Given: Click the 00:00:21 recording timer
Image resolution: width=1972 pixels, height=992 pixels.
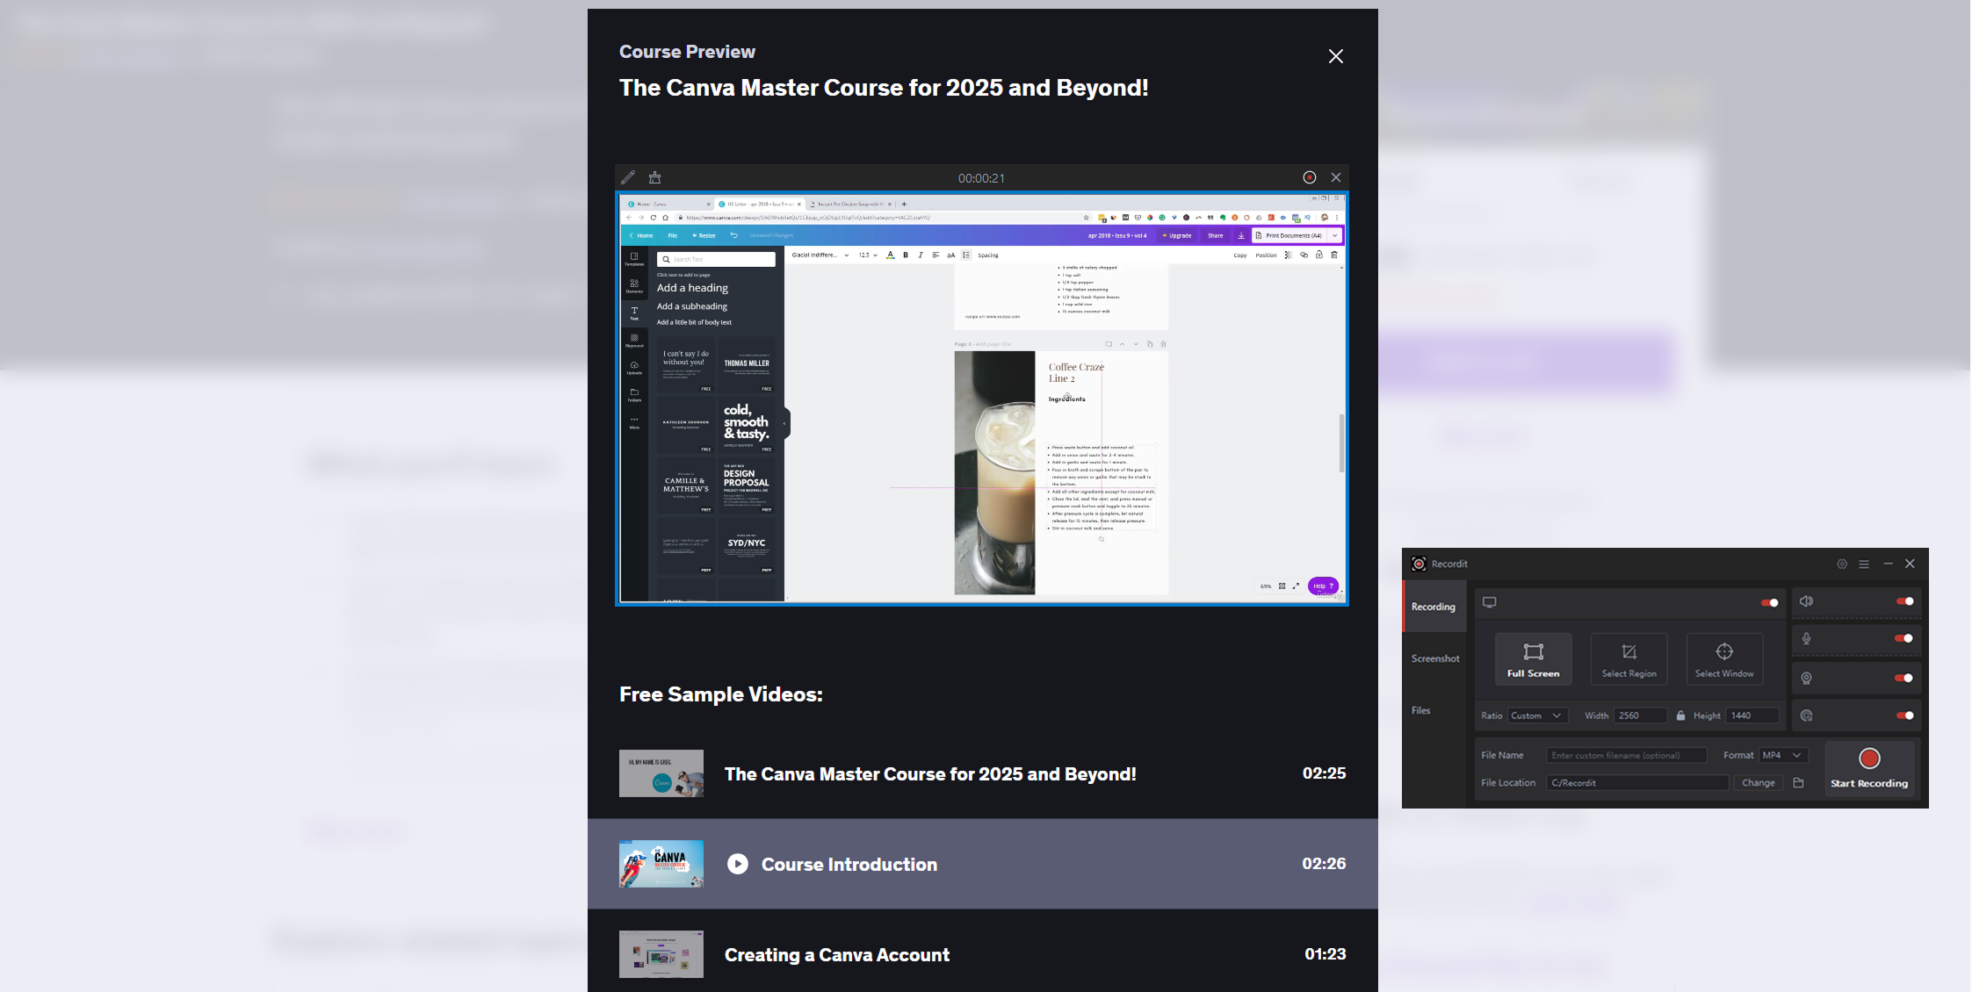Looking at the screenshot, I should click(x=981, y=178).
